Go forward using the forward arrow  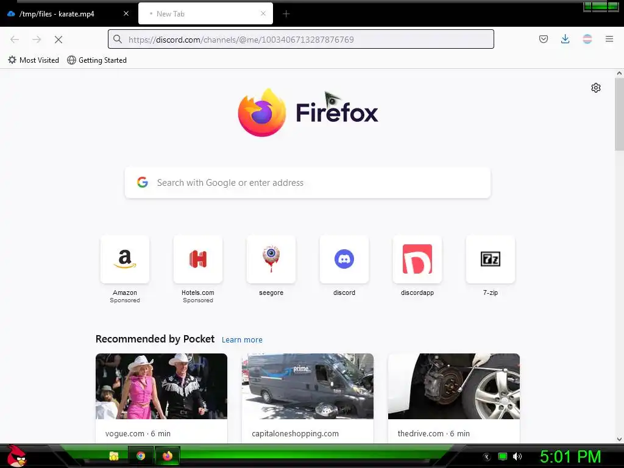point(37,40)
